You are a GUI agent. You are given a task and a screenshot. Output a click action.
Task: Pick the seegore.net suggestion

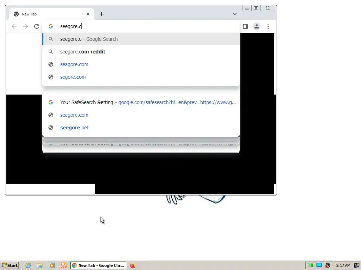141,127
